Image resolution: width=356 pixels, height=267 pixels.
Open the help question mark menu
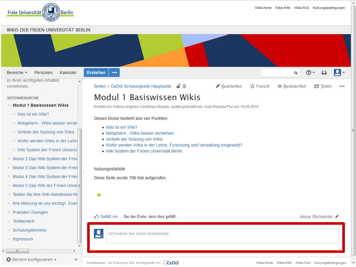click(x=310, y=73)
